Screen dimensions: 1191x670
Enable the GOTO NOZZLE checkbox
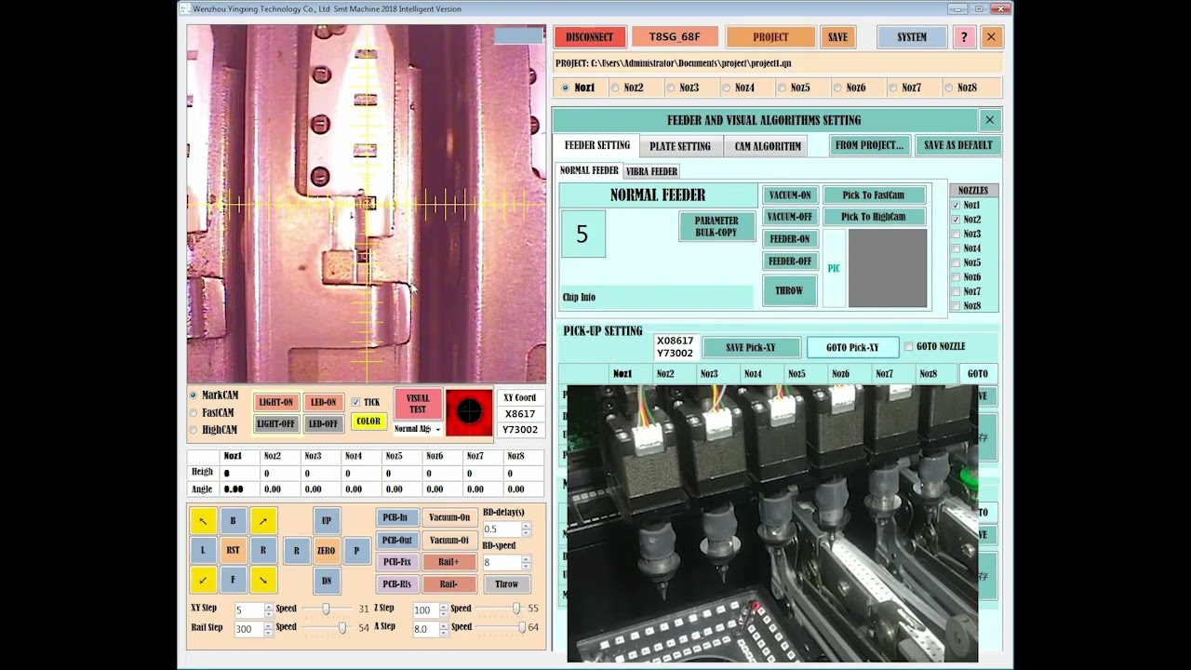tap(909, 347)
